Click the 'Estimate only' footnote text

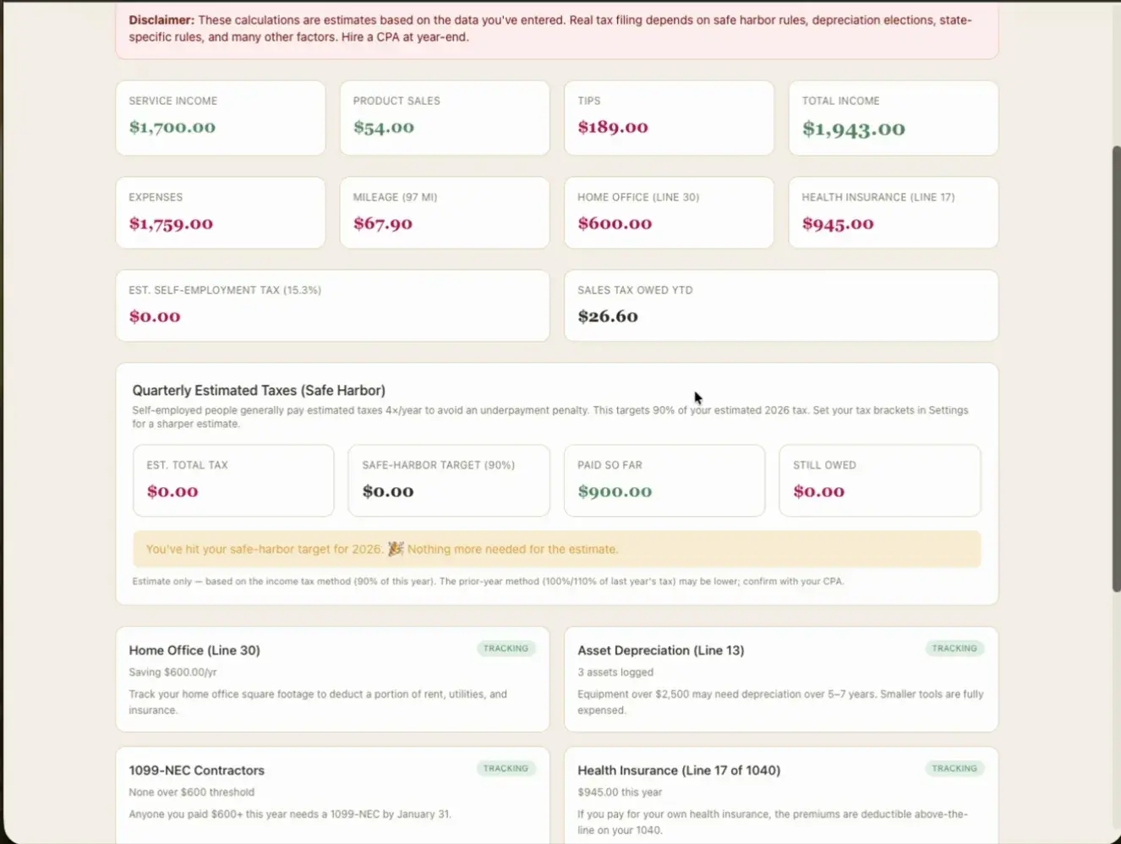[x=488, y=581]
